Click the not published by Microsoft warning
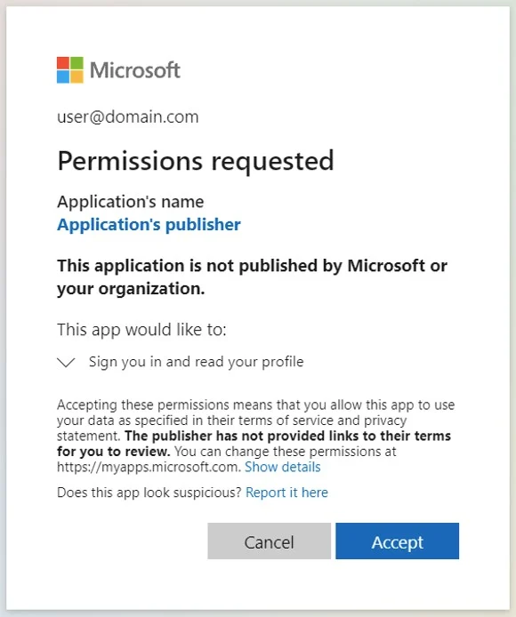The image size is (516, 617). tap(252, 277)
